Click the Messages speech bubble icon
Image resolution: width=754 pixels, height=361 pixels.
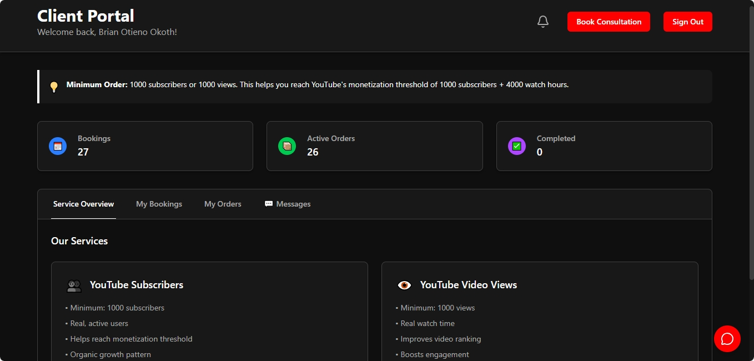pyautogui.click(x=268, y=204)
